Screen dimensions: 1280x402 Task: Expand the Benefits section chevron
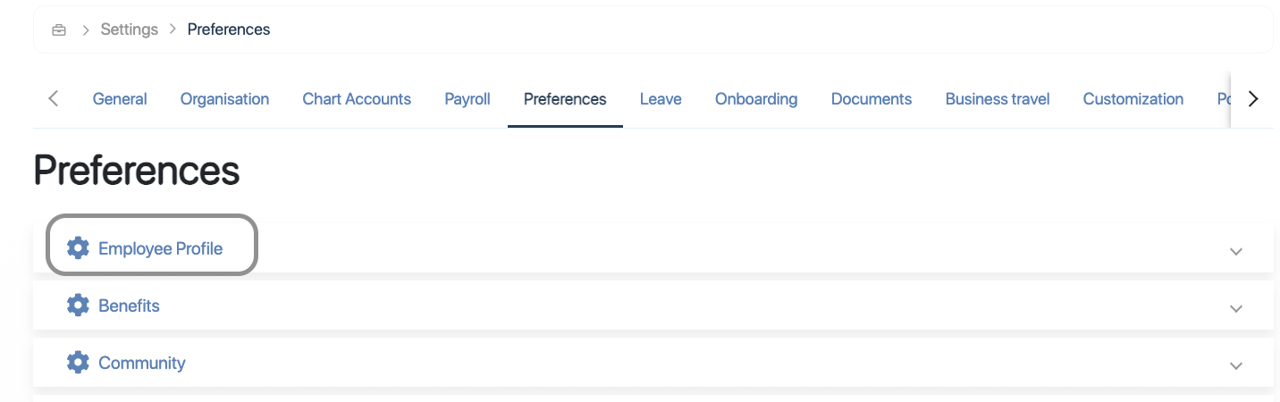tap(1236, 308)
